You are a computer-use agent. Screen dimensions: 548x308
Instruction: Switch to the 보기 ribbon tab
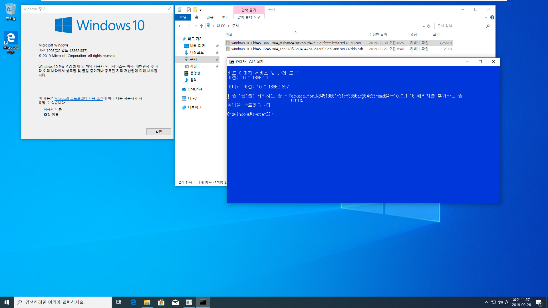click(x=225, y=17)
